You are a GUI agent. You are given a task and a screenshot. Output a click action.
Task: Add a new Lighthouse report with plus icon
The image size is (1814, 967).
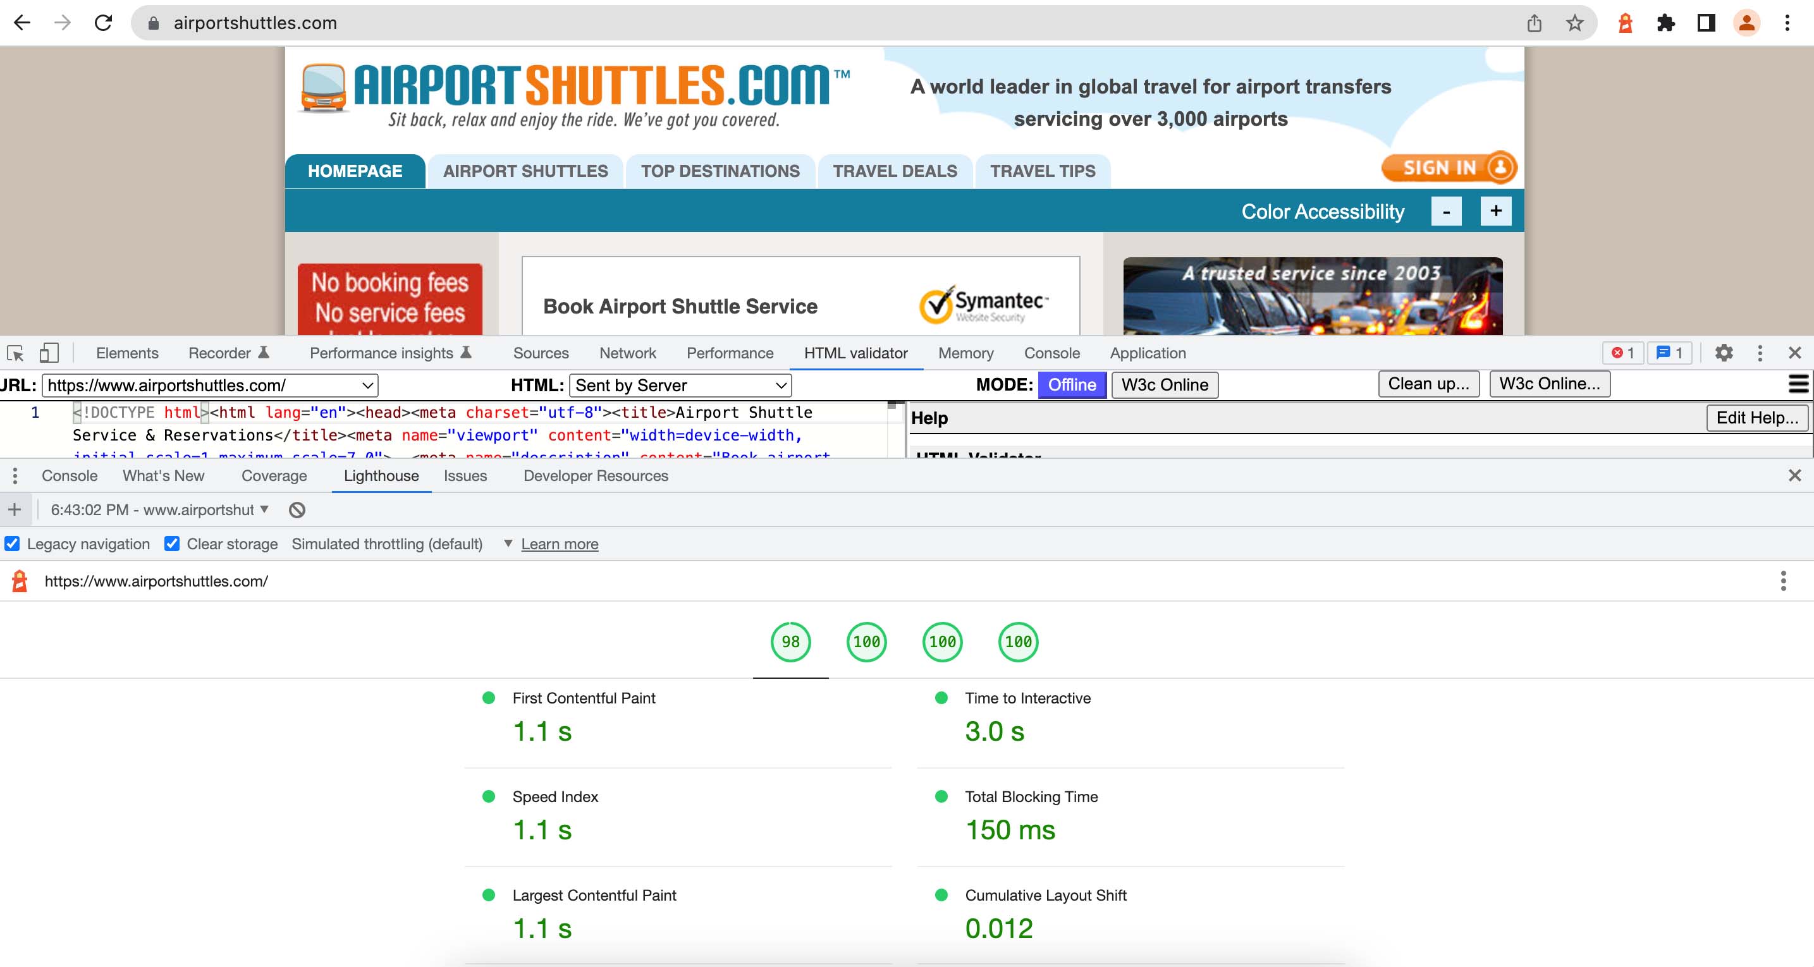point(15,509)
